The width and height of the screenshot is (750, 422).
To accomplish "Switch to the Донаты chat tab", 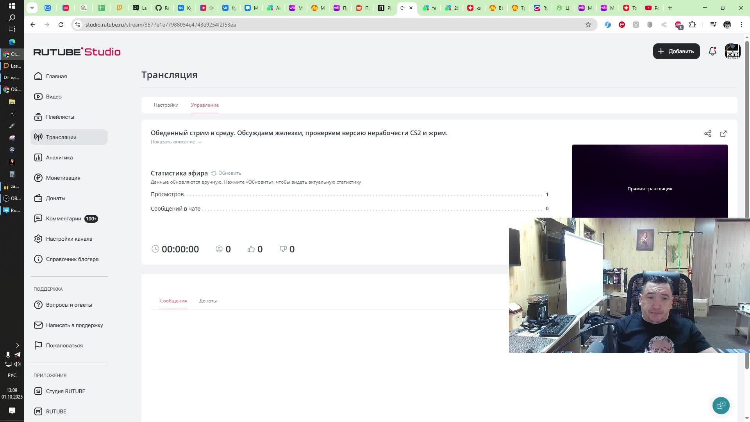I will pyautogui.click(x=208, y=301).
